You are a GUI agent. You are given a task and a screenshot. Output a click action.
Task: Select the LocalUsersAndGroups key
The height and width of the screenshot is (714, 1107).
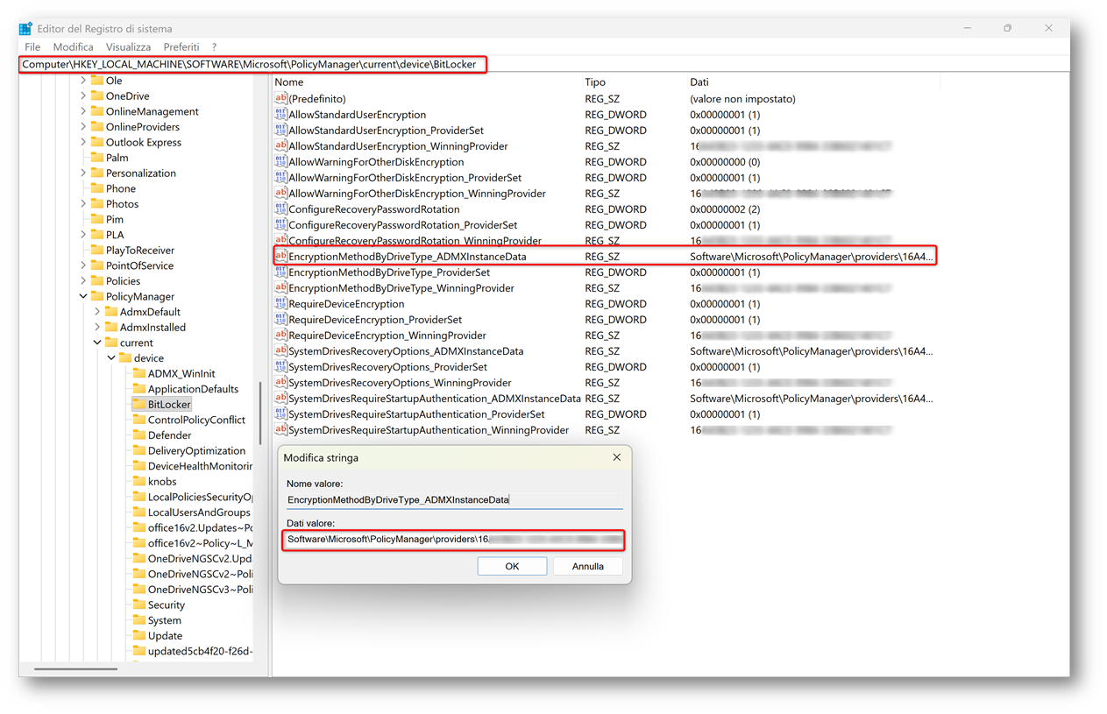199,513
